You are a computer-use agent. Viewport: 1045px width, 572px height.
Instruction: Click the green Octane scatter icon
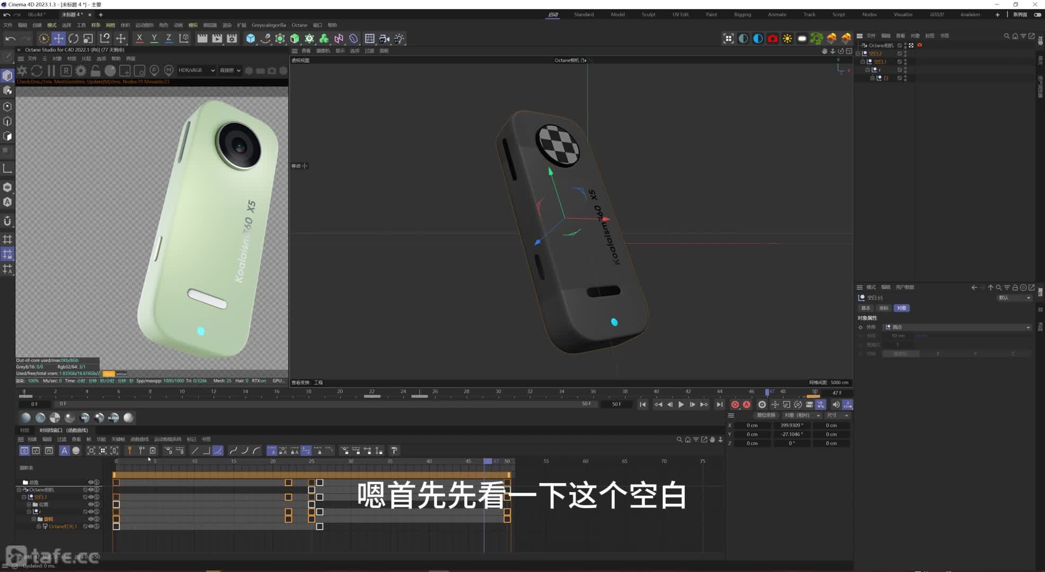(x=817, y=38)
